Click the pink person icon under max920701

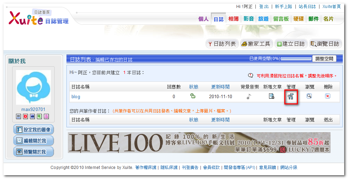point(46,116)
